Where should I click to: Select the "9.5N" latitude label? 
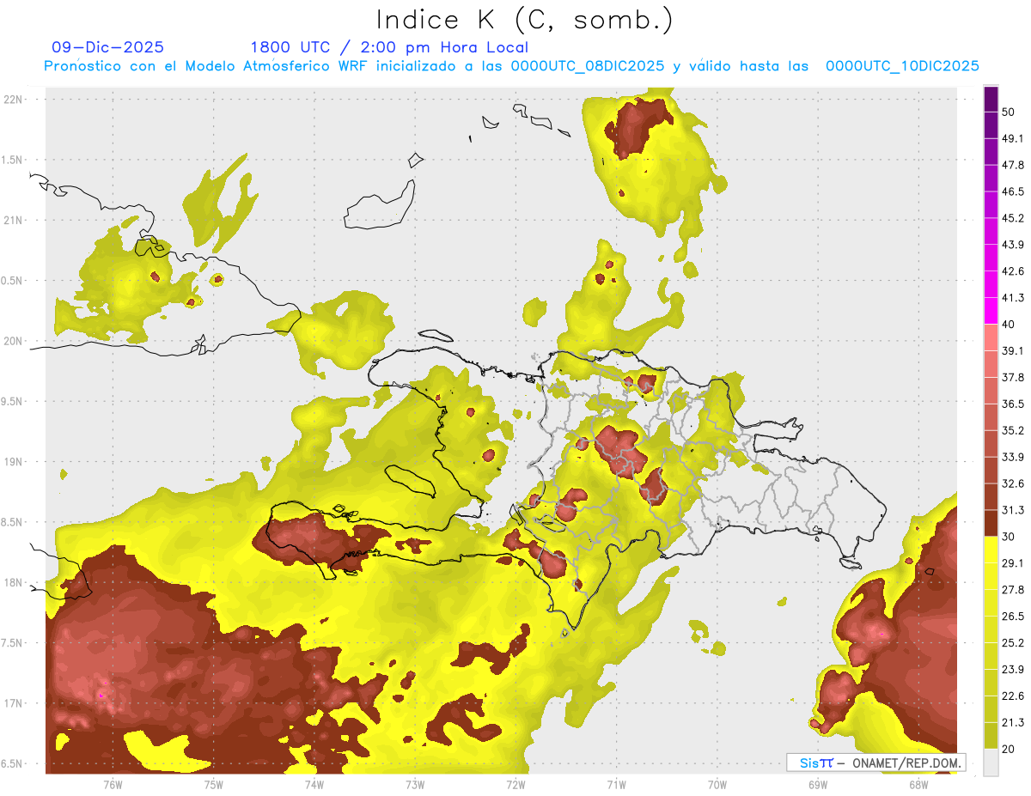click(x=13, y=401)
